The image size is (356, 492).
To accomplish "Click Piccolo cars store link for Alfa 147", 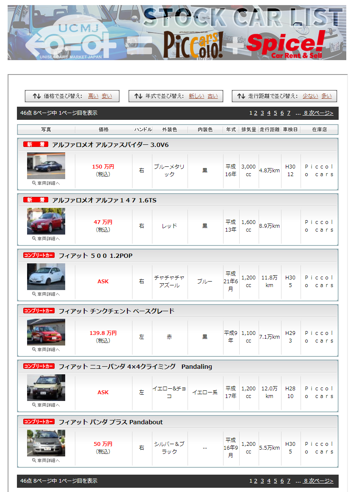I will coord(319,226).
